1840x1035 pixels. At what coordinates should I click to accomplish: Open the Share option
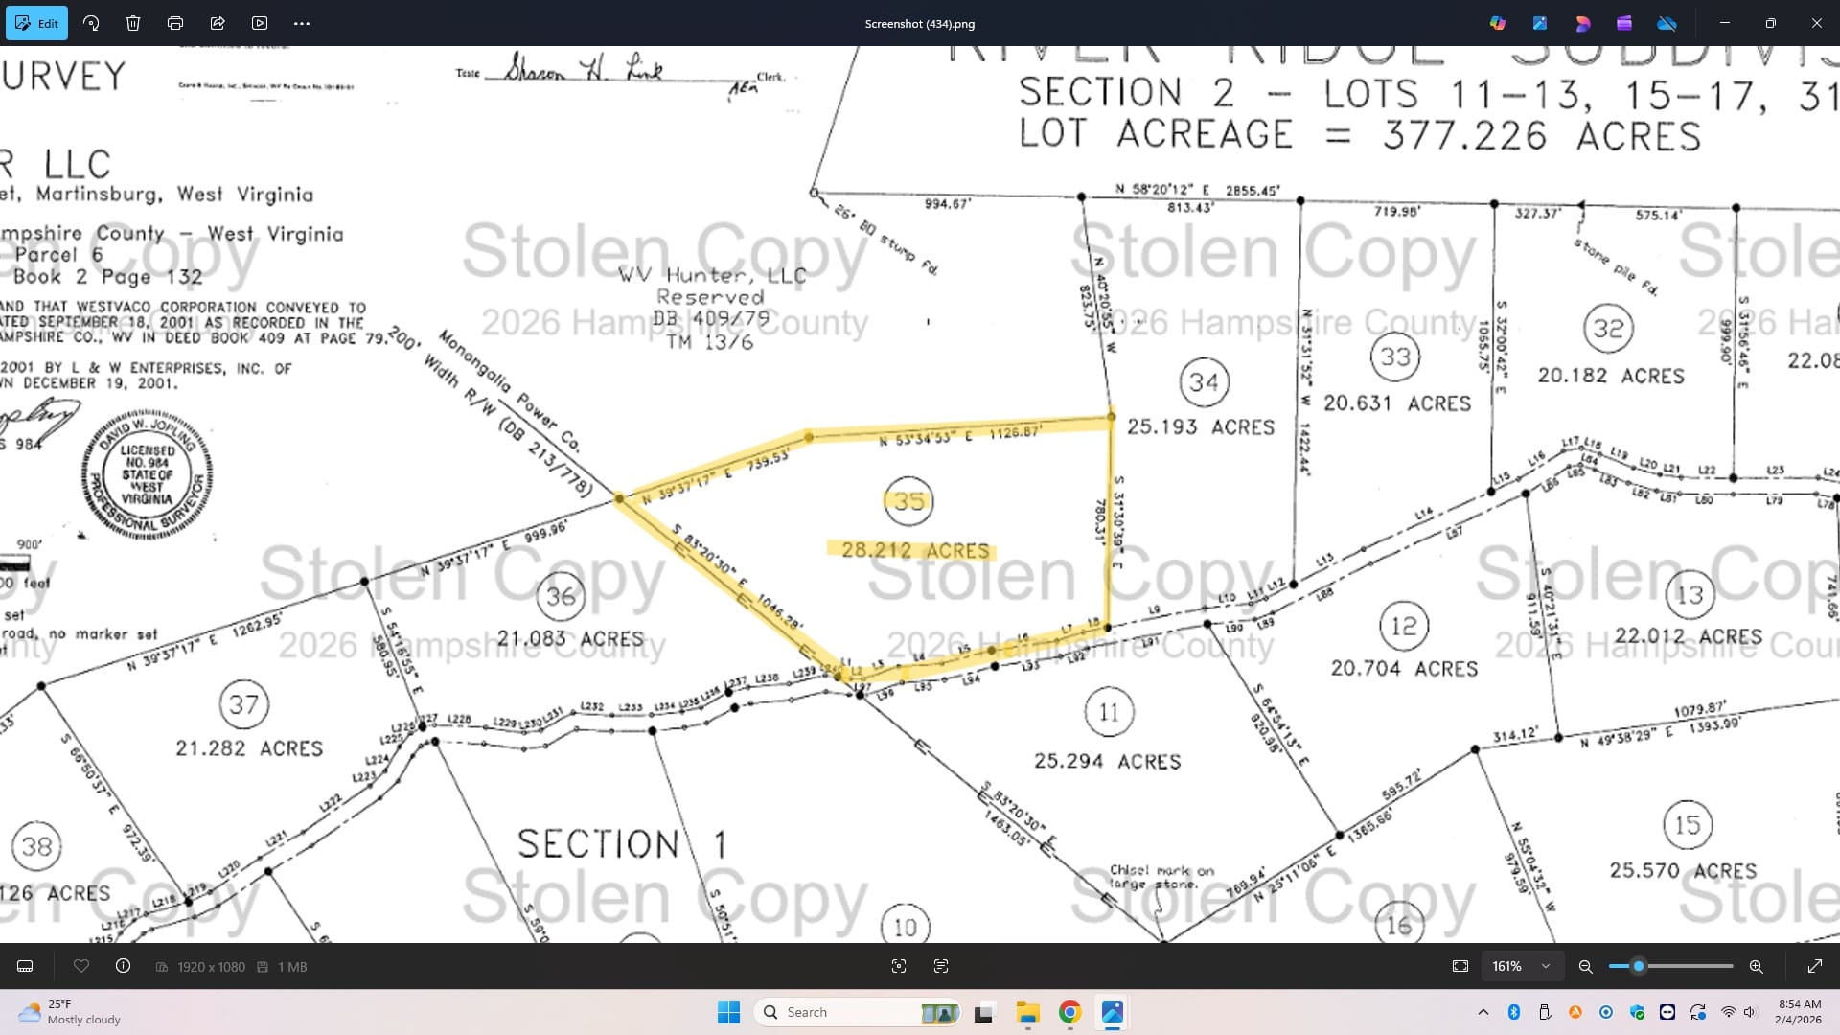click(218, 23)
